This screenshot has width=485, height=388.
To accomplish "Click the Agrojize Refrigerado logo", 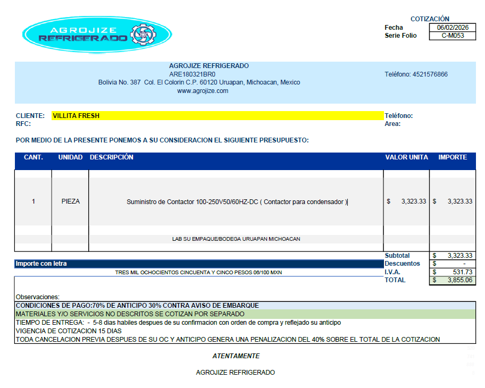I will pyautogui.click(x=98, y=34).
